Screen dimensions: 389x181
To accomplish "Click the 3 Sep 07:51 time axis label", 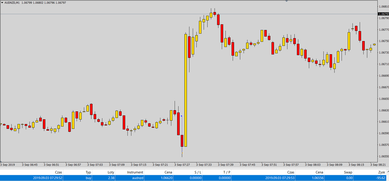I will [269, 165].
